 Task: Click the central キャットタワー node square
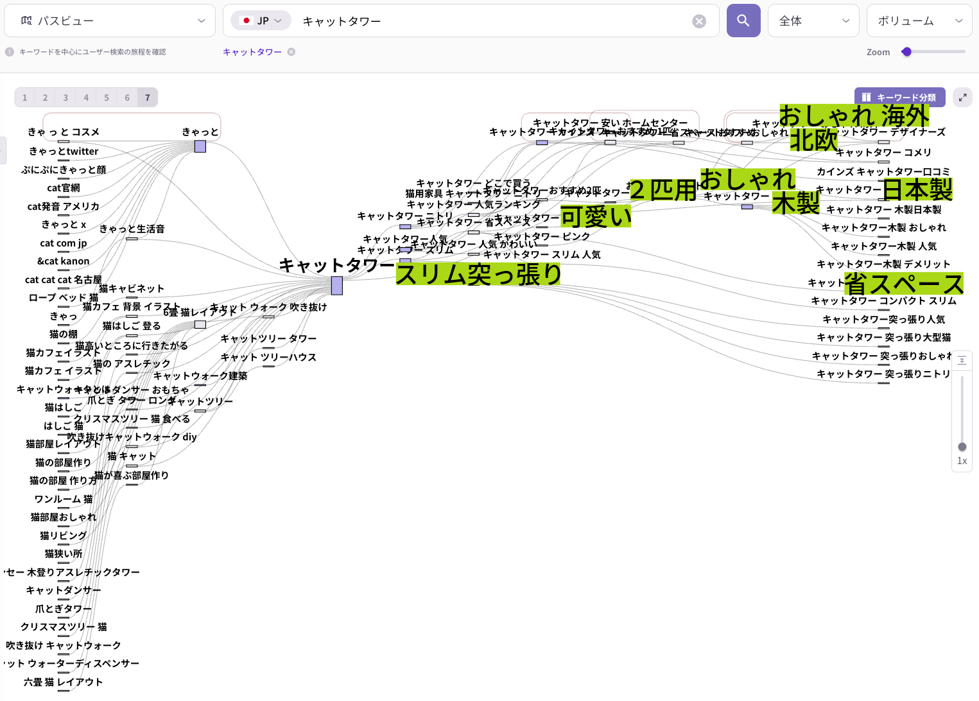point(337,286)
